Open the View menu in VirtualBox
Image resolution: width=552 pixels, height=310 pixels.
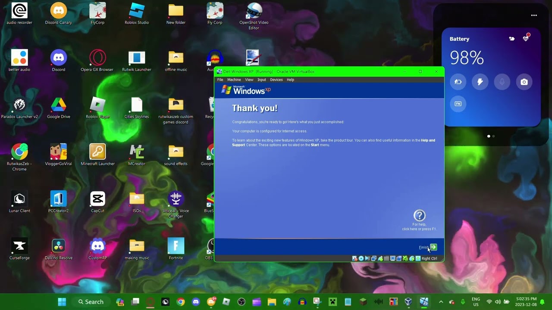pos(249,80)
